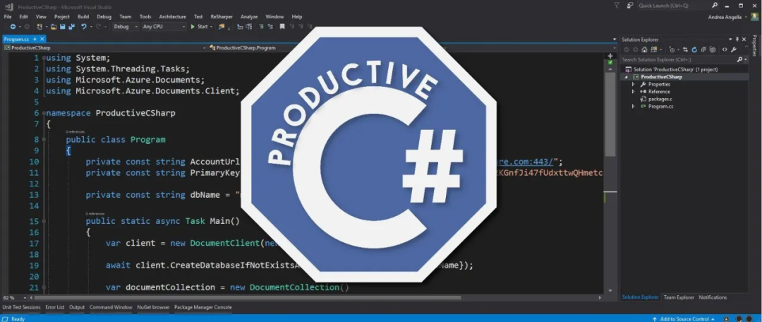The width and height of the screenshot is (762, 322).
Task: Click the Save floppy disk icon
Action: (x=63, y=27)
